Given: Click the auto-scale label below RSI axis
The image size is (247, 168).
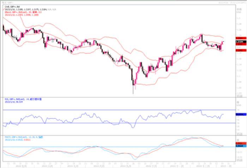Looking at the screenshot, I should pos(239,134).
